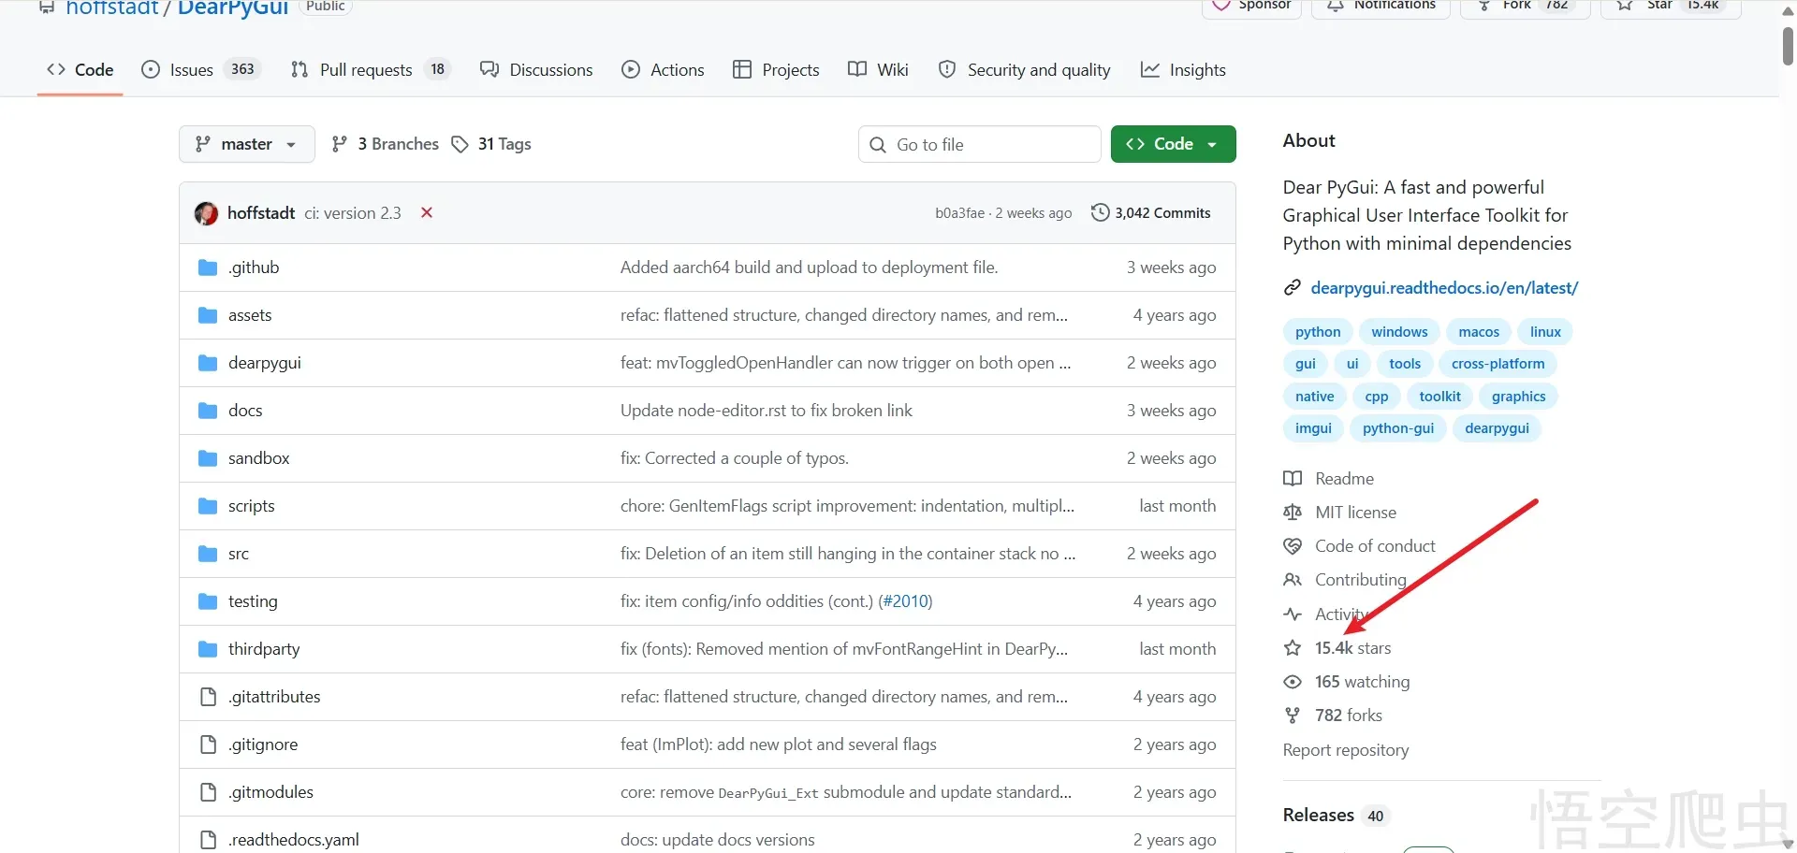
Task: Open the Issues tab
Action: click(x=191, y=70)
